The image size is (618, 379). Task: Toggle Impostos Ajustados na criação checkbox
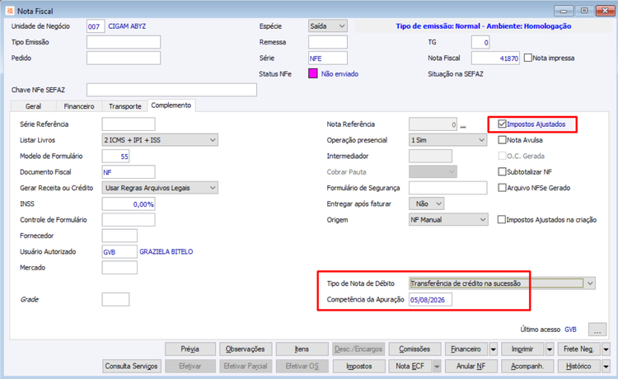[x=501, y=219]
